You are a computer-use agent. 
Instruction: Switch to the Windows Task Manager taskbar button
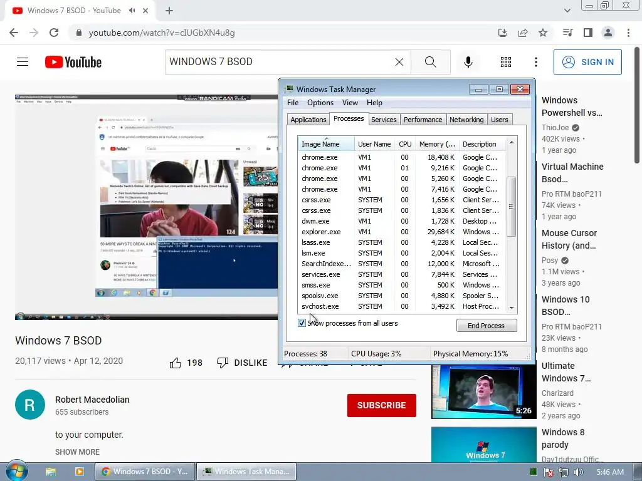246,472
